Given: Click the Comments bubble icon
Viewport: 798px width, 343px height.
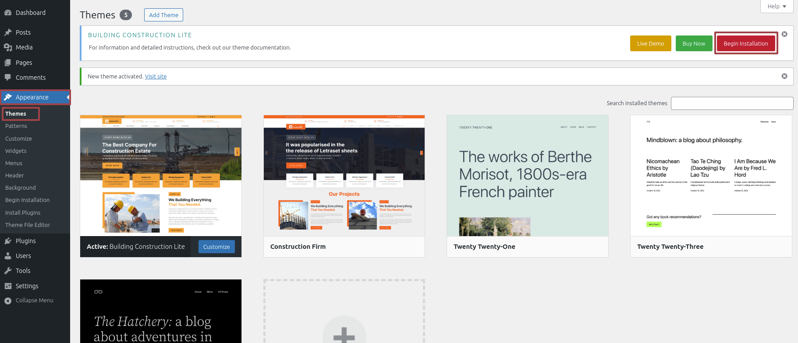Looking at the screenshot, I should click(x=8, y=78).
